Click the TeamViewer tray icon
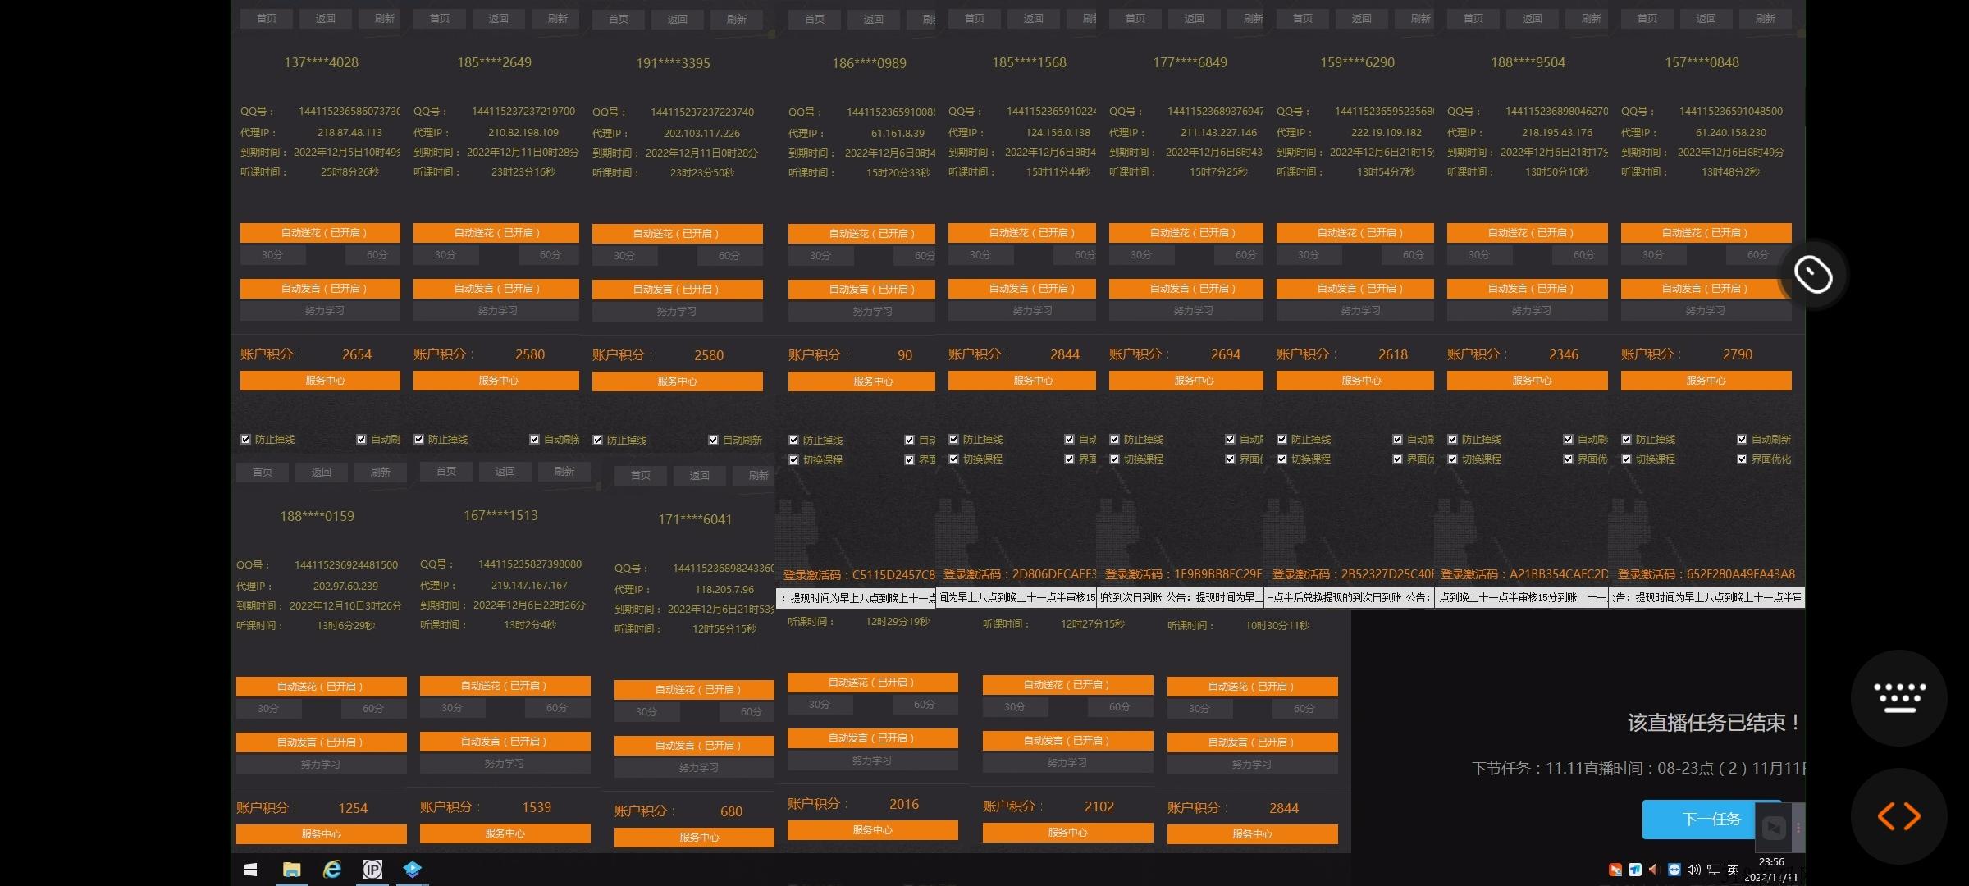The image size is (1969, 886). (x=1674, y=870)
